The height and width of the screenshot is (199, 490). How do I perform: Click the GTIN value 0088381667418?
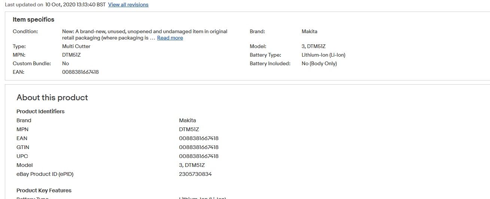(x=199, y=148)
